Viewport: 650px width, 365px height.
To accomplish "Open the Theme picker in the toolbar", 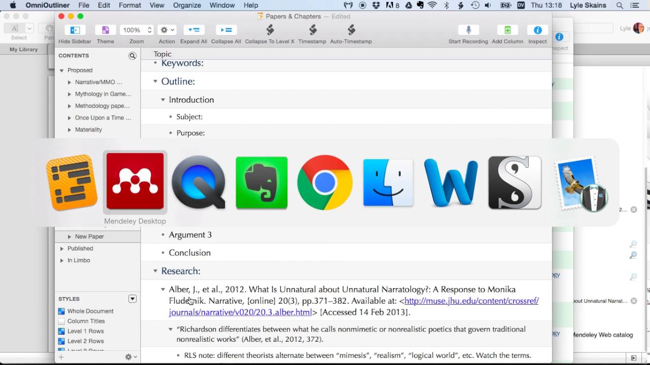I will [105, 30].
